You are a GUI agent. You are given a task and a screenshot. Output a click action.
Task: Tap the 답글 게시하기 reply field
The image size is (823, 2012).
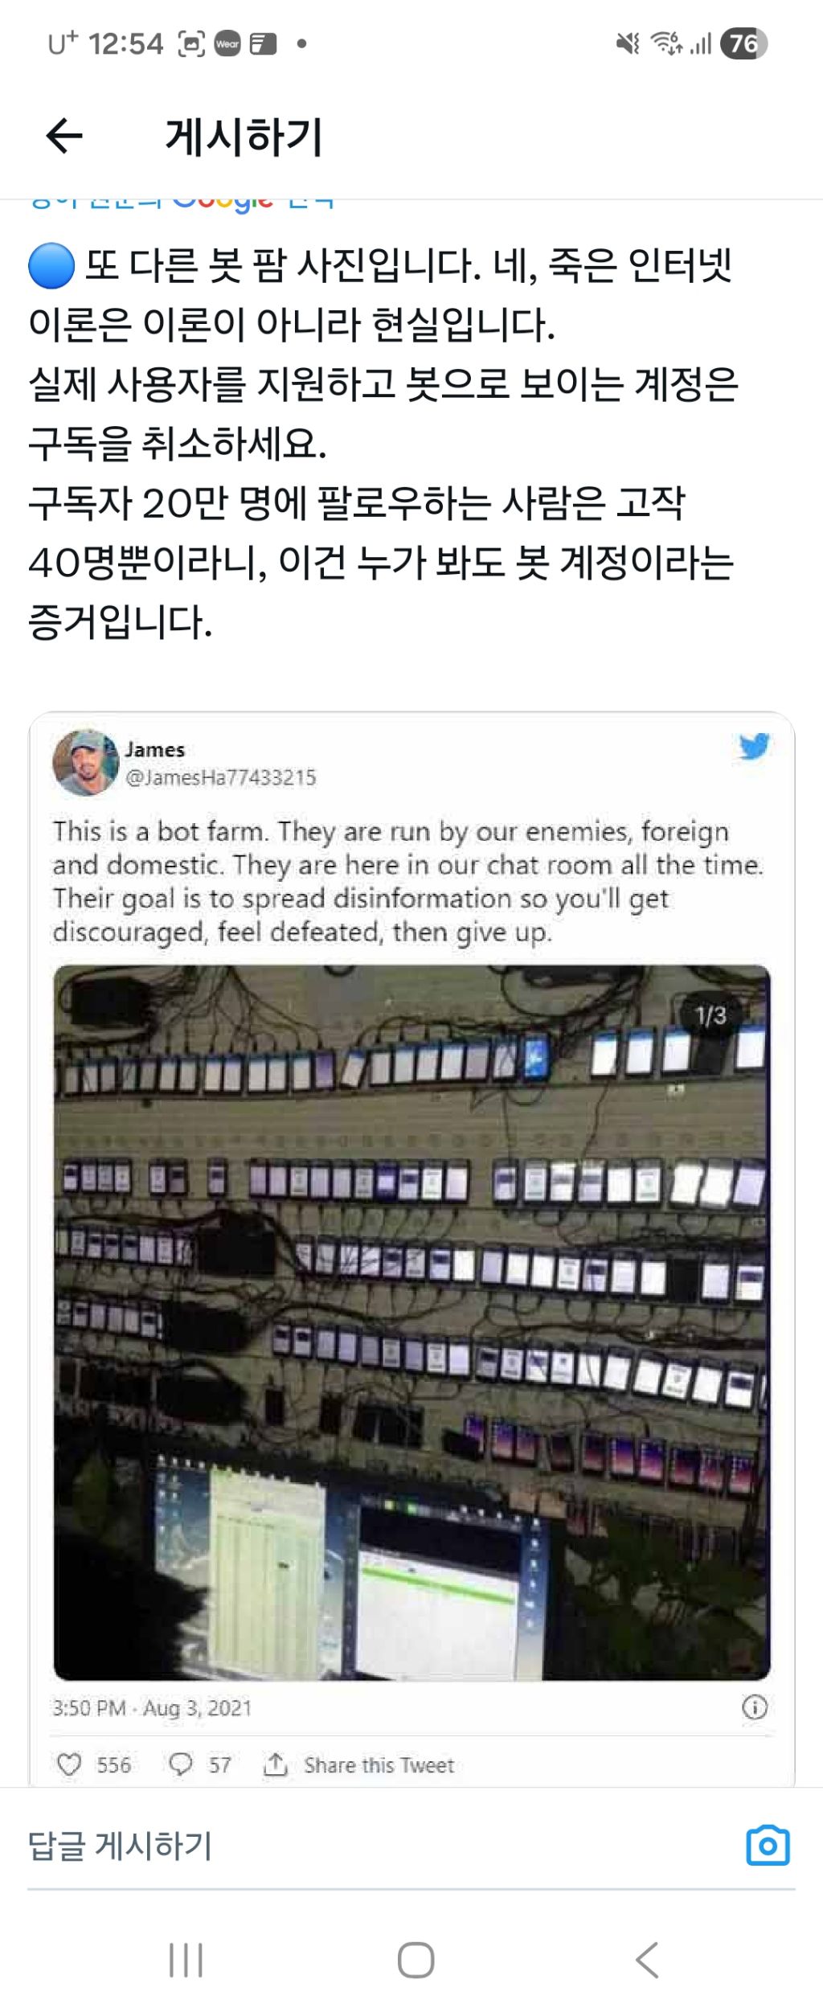[x=386, y=1846]
